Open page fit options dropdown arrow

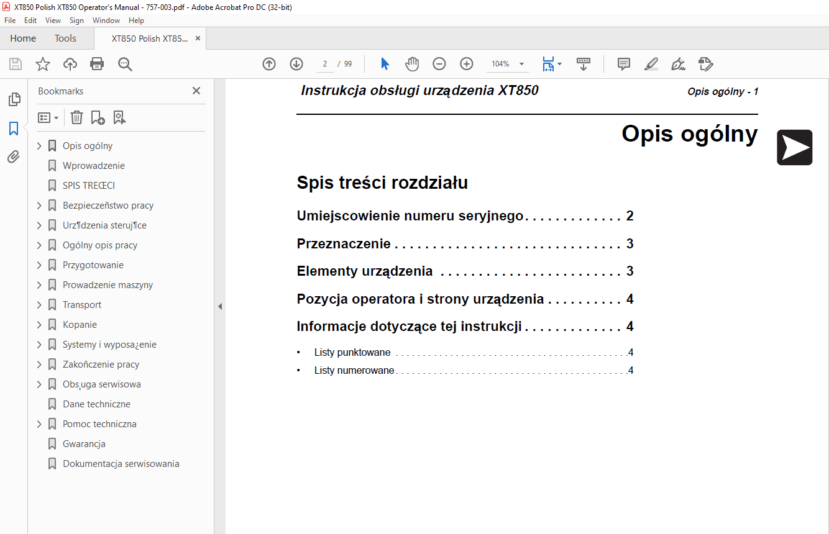click(x=560, y=64)
